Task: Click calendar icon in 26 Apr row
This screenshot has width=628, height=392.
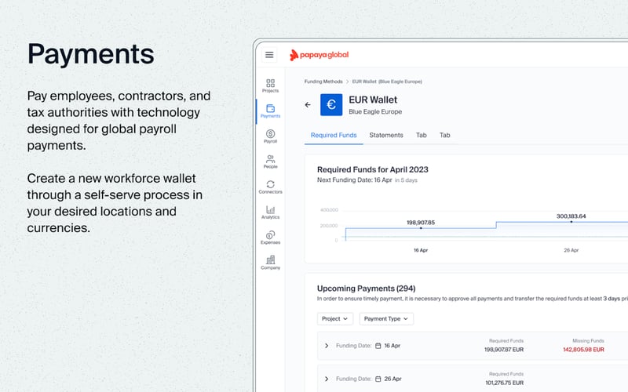Action: coord(378,379)
